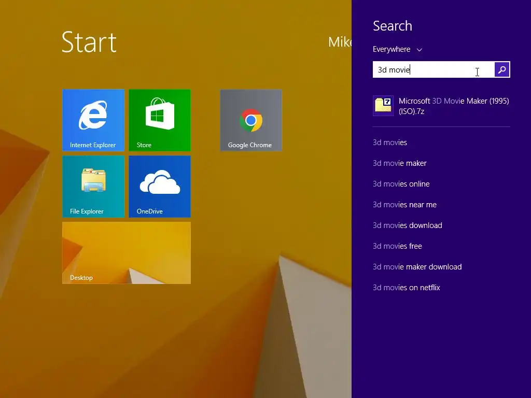Screen dimensions: 531x398
Task: Open the Desktop tile
Action: pos(127,253)
